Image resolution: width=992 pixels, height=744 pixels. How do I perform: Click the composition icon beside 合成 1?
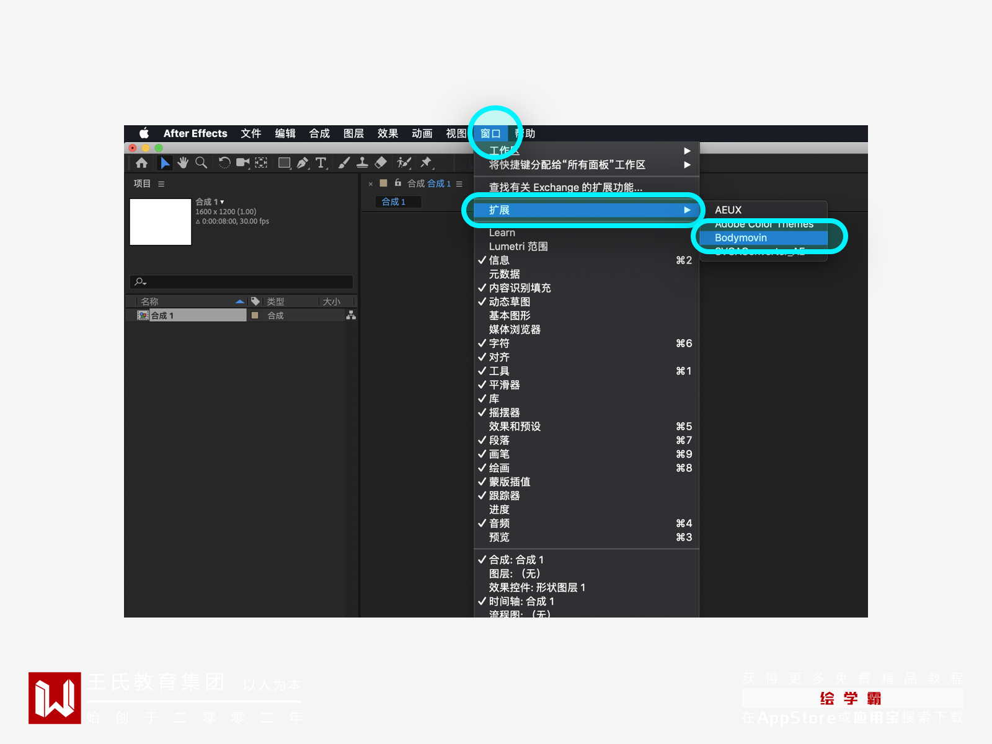[x=143, y=315]
